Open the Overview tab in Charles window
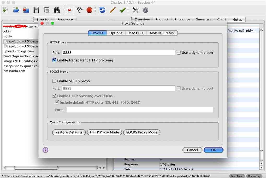Image resolution: width=266 pixels, height=178 pixels. tap(142, 19)
